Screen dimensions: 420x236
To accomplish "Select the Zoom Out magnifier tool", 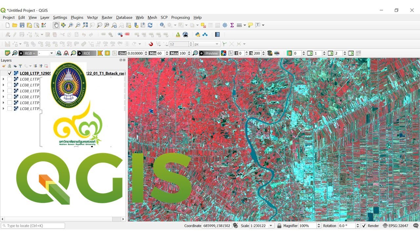I will pos(78,25).
